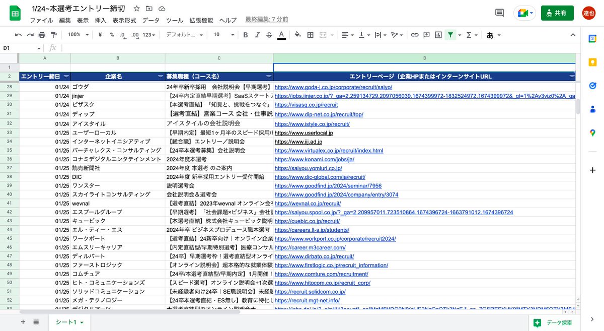This screenshot has height=331, width=604.
Task: Open functions sigma dropdown
Action: point(472,35)
